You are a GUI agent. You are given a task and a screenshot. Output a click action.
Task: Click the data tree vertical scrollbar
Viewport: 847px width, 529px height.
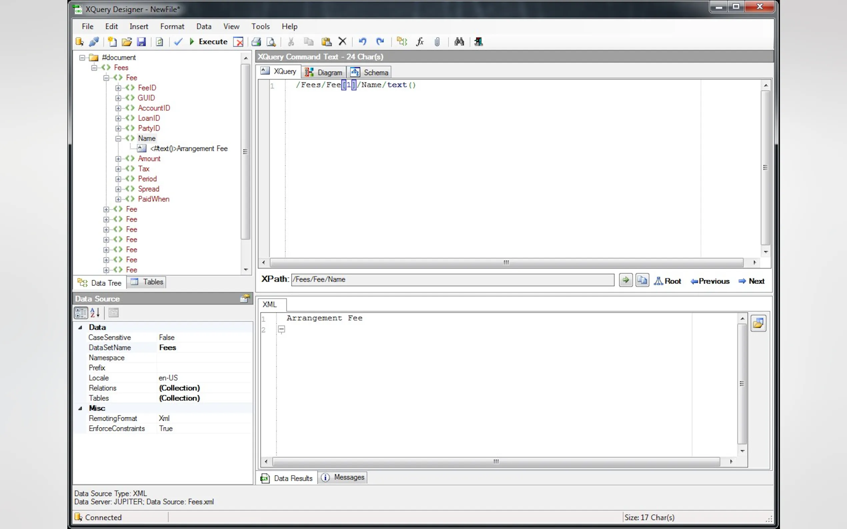[245, 152]
